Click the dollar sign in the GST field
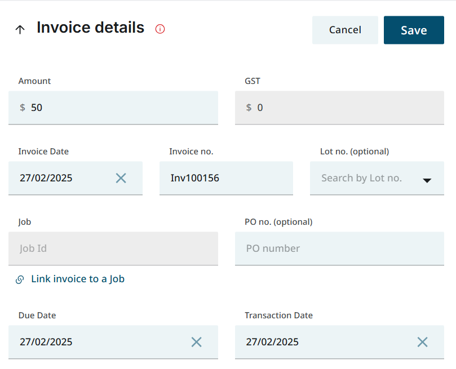This screenshot has height=369, width=456. click(247, 107)
